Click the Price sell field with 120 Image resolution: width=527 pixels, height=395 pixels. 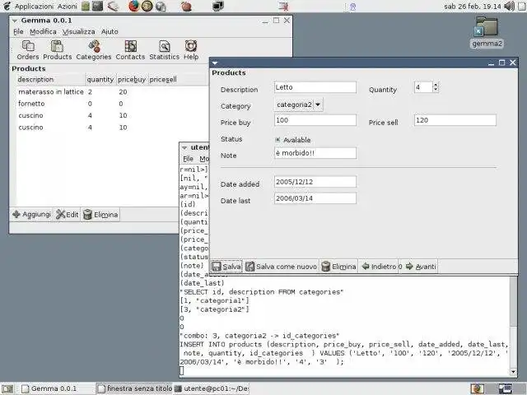(x=455, y=120)
